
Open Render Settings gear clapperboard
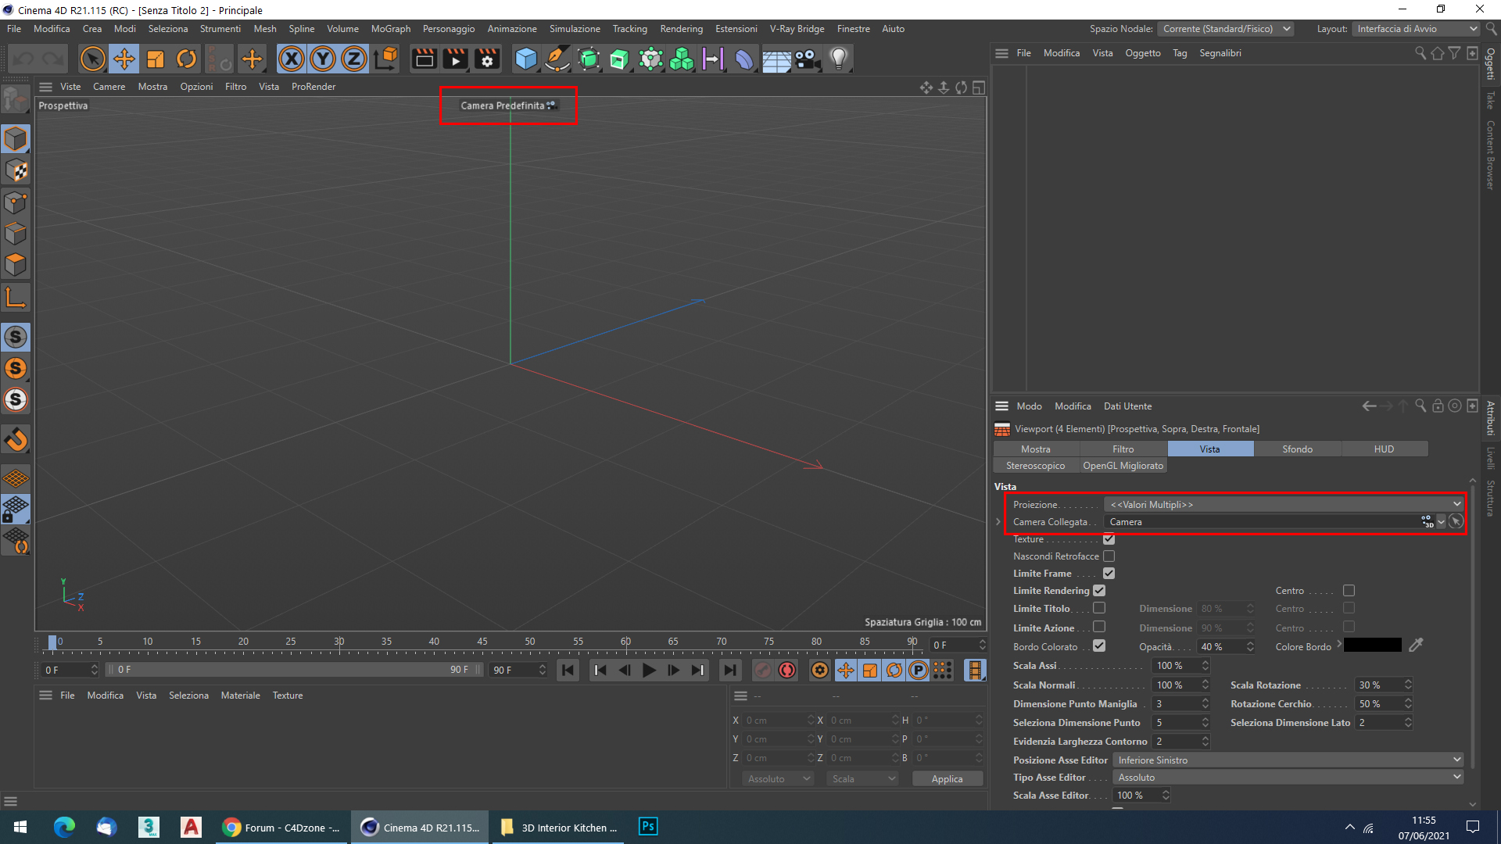pos(487,59)
